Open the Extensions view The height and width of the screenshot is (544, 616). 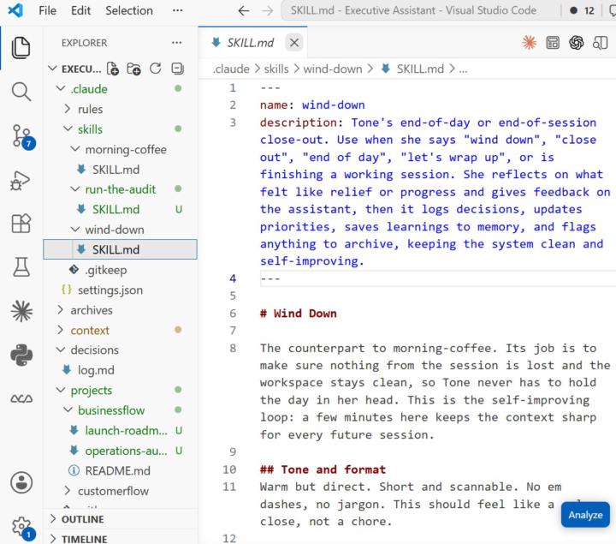[x=21, y=224]
